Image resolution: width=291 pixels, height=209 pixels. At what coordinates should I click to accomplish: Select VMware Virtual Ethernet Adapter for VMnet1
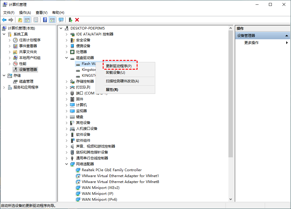[x=120, y=176]
